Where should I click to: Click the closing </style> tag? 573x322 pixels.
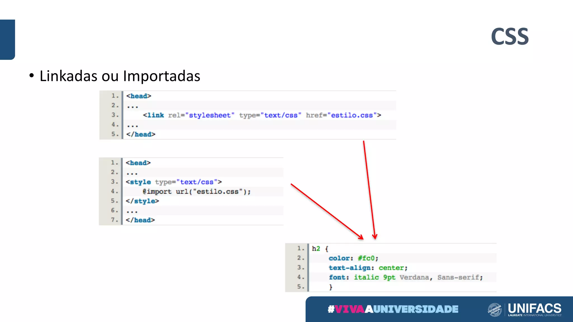tap(142, 201)
